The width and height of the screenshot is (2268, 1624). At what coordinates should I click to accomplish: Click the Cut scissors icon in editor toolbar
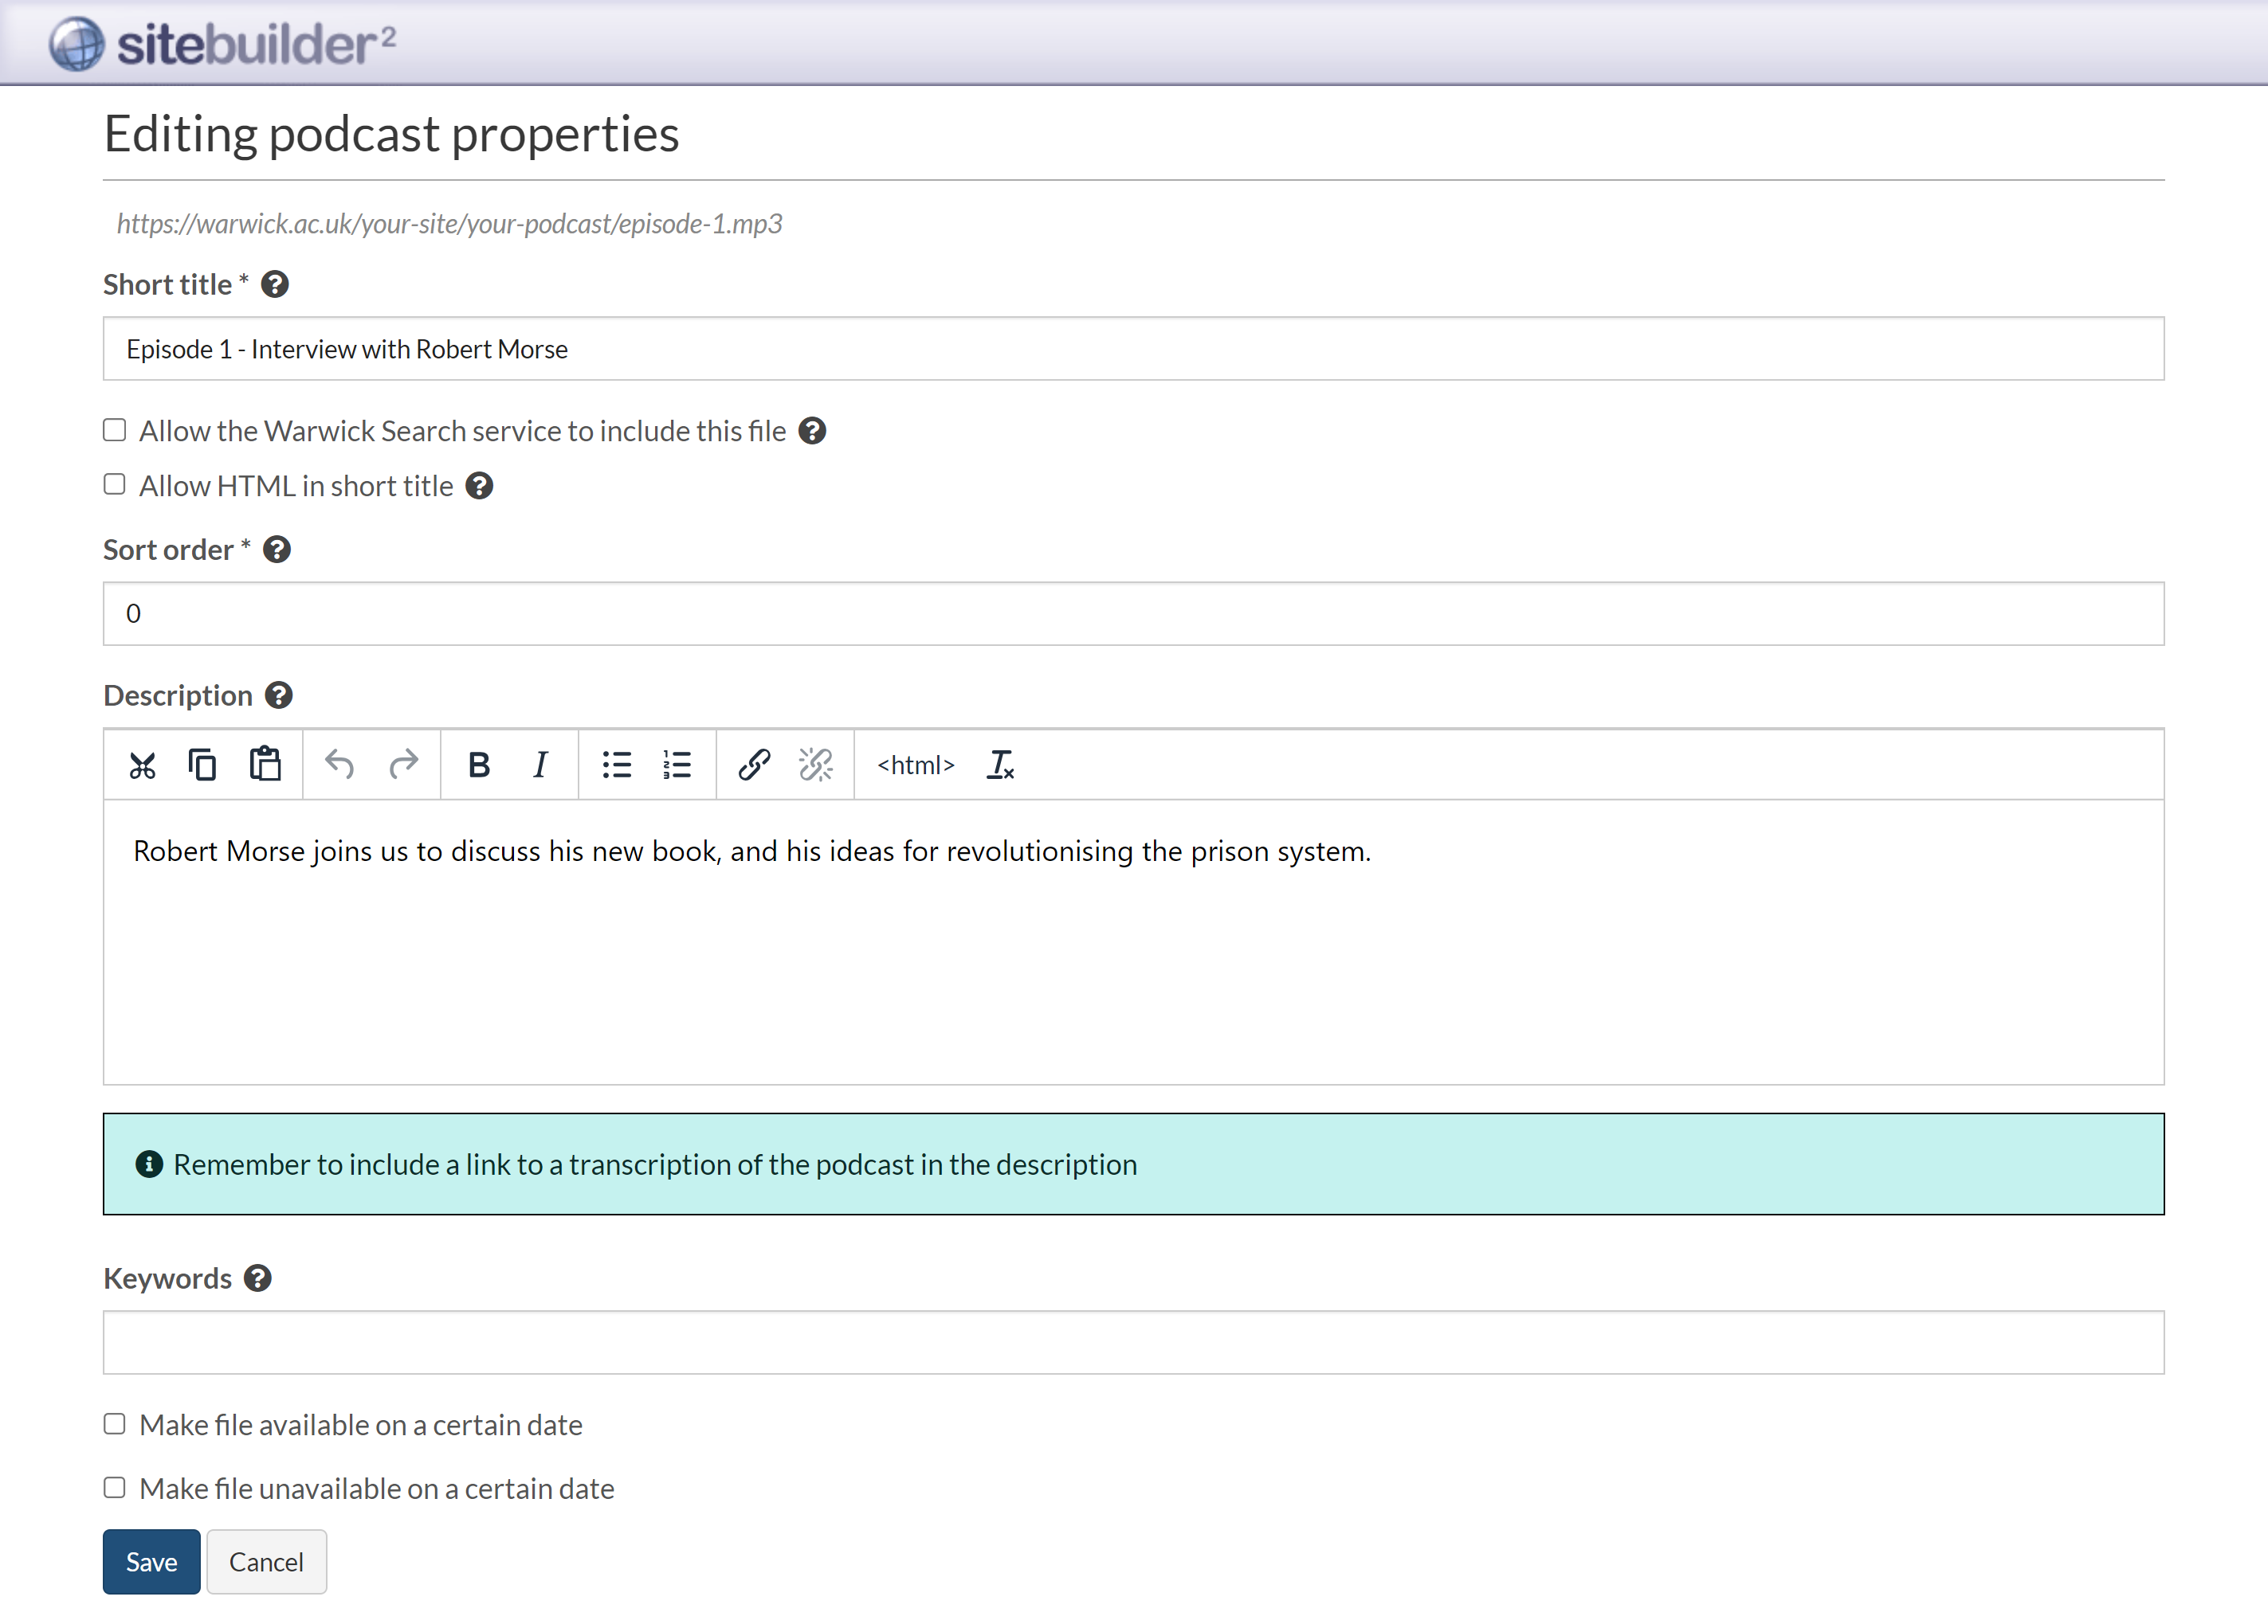click(142, 765)
